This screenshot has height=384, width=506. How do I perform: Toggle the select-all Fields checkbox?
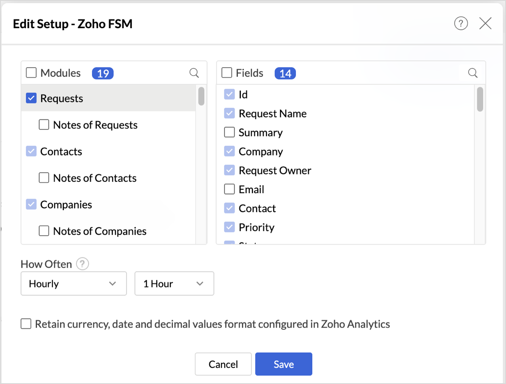pos(227,73)
